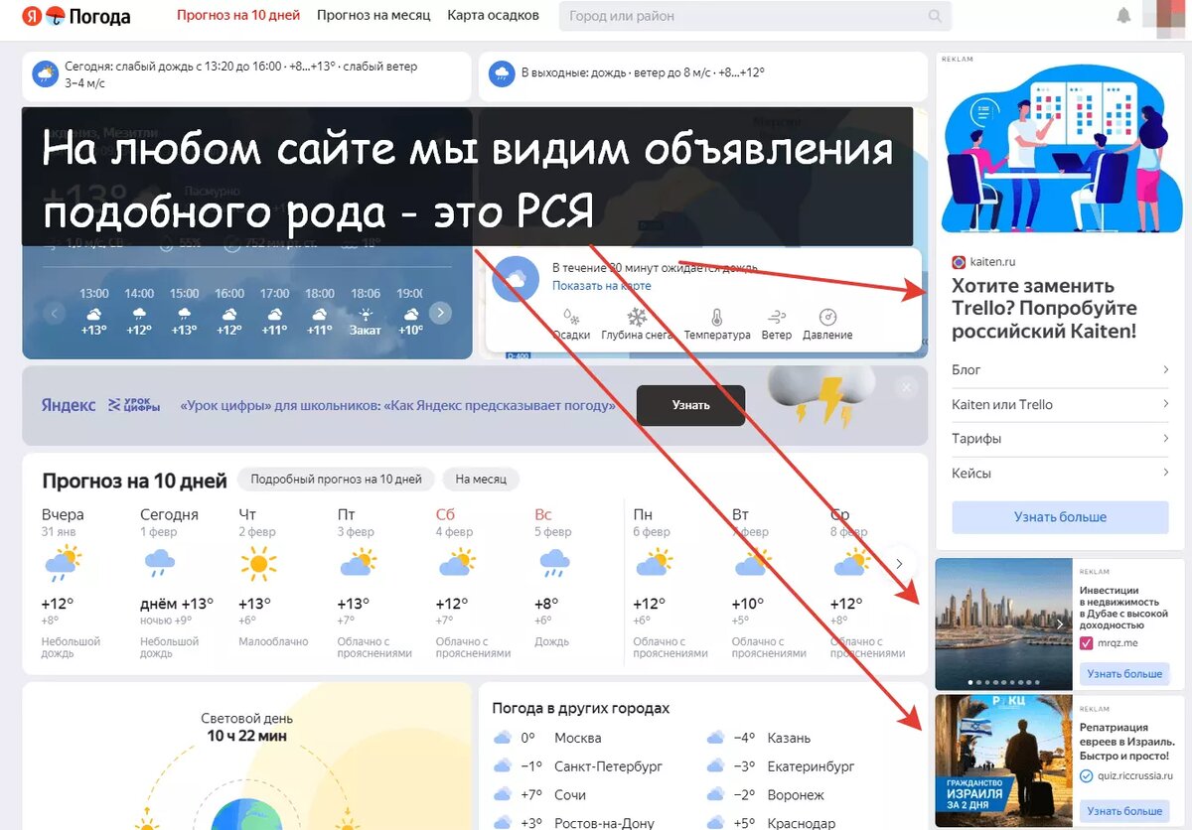Image resolution: width=1192 pixels, height=830 pixels.
Task: Click the weather icon for Вчера 31 янв
Action: [x=62, y=564]
